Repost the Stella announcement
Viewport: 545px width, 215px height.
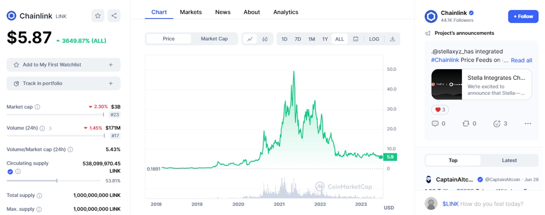click(466, 124)
